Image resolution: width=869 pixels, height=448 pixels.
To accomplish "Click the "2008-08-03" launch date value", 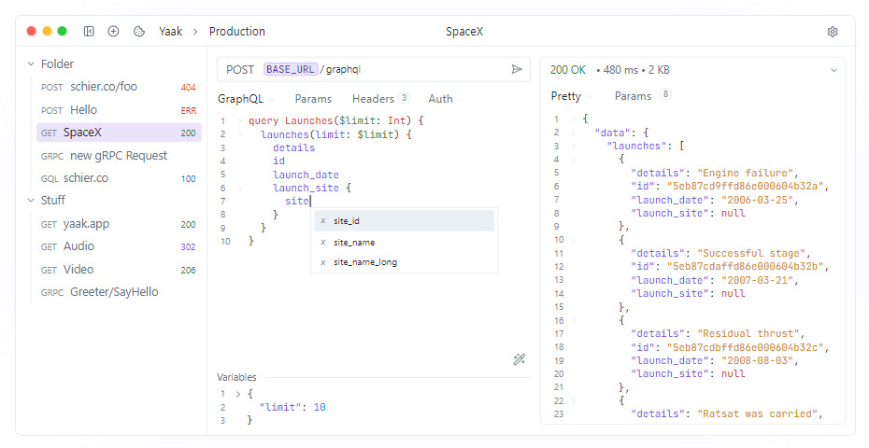I will click(759, 360).
